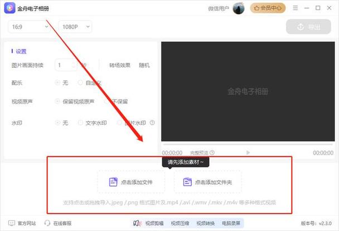The width and height of the screenshot is (339, 231).
Task: Click the monitor icon beside 官方网站
Action: 12,223
